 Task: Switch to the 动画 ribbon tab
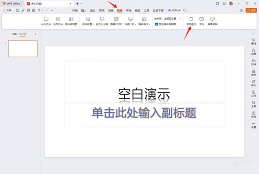coord(111,10)
